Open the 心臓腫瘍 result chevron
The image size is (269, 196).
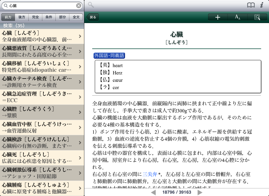(80, 188)
